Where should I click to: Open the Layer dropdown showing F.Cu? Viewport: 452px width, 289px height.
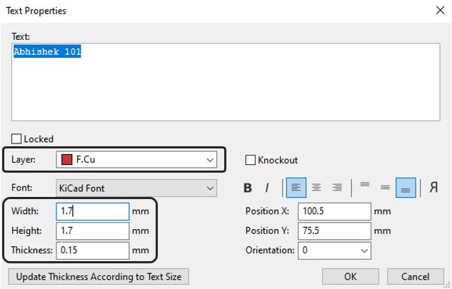point(136,160)
